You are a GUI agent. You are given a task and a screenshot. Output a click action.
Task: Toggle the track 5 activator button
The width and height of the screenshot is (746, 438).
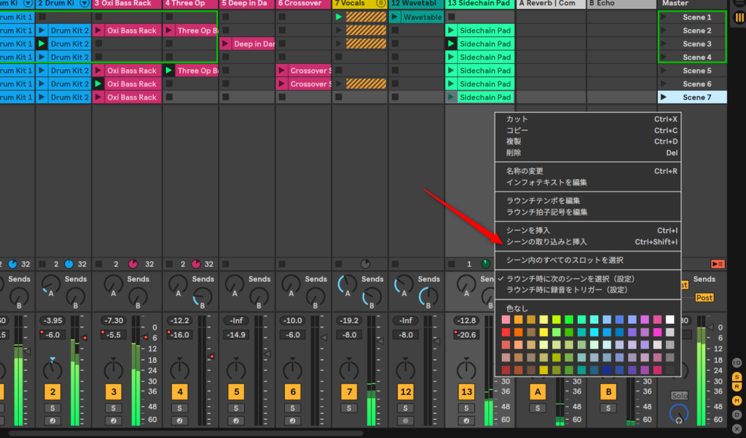point(236,392)
